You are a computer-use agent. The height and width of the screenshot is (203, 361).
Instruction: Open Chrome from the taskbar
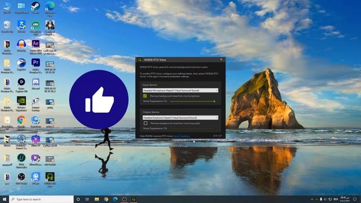point(106,199)
